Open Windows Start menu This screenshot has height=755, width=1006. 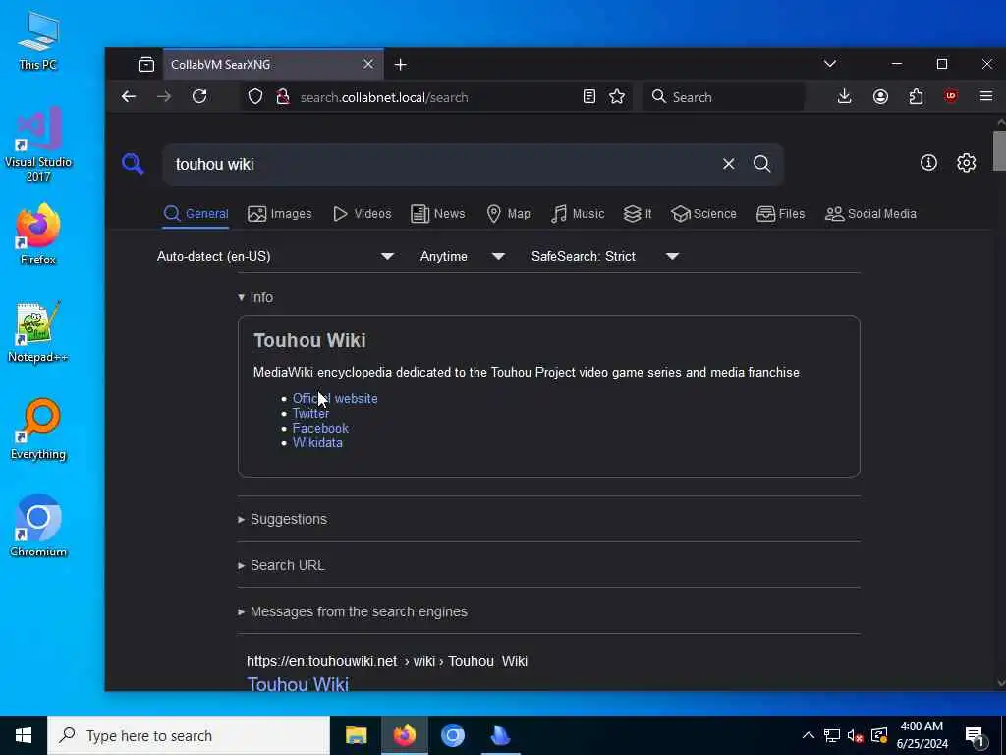tap(24, 735)
